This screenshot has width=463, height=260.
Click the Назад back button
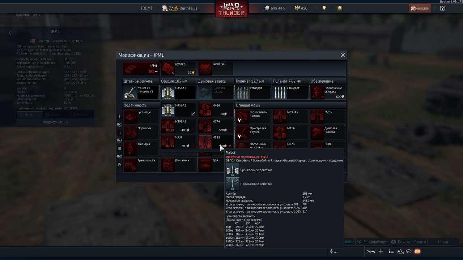coord(443,242)
